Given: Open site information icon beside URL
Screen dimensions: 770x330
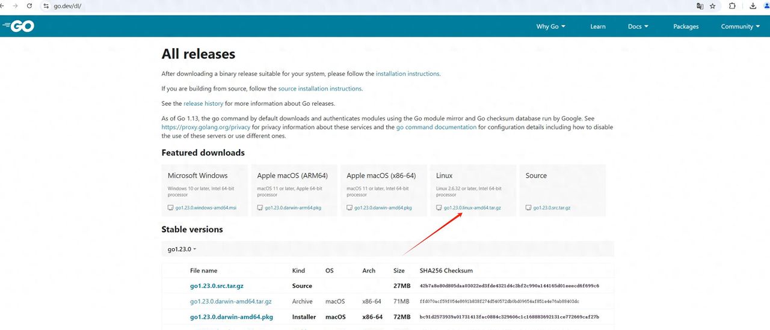Looking at the screenshot, I should tap(45, 6).
